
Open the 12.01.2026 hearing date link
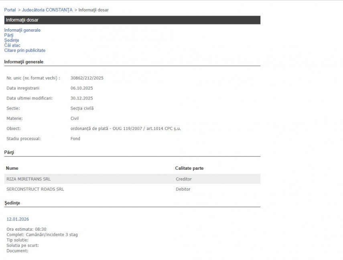18,219
